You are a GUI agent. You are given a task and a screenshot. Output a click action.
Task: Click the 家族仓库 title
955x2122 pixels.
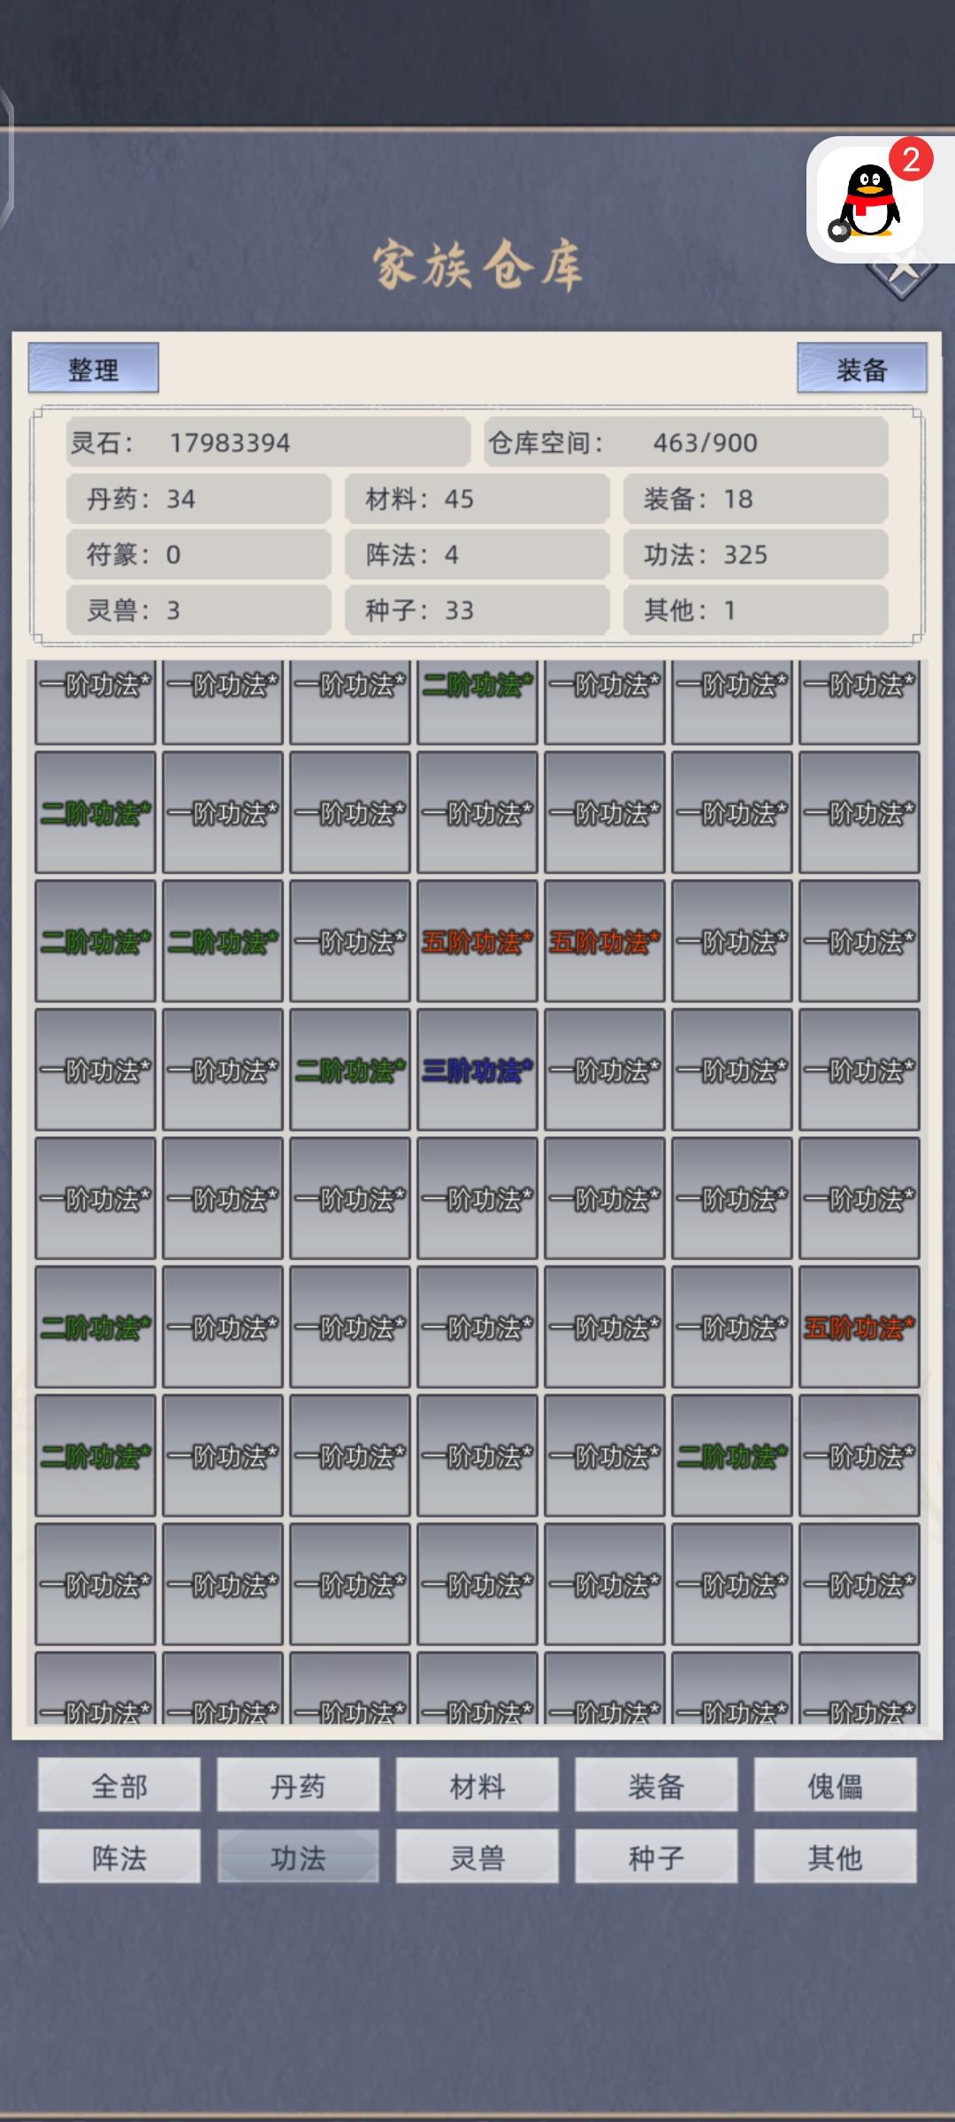(x=477, y=264)
